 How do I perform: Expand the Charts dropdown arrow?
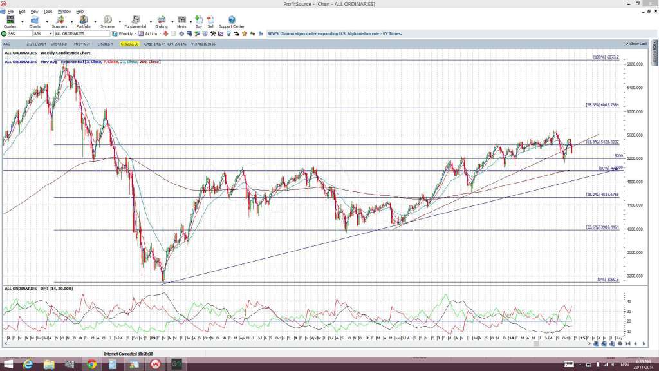[47, 21]
